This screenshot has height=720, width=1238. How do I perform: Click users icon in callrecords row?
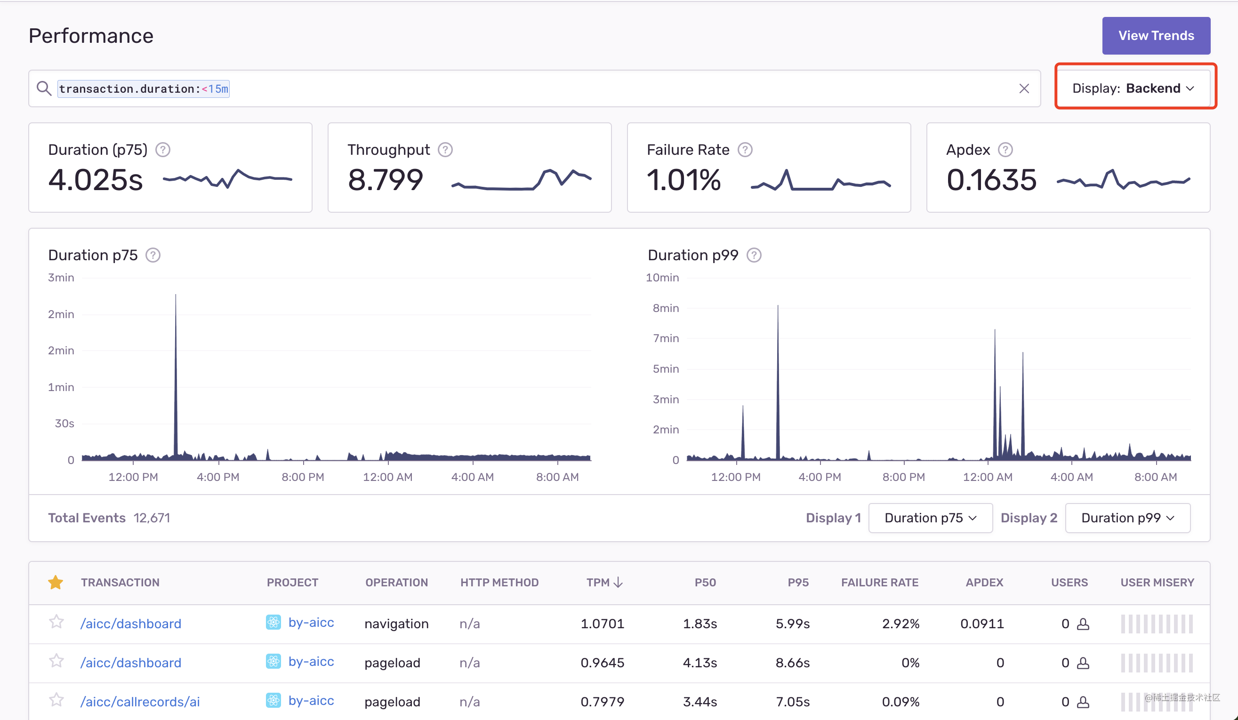click(x=1083, y=702)
